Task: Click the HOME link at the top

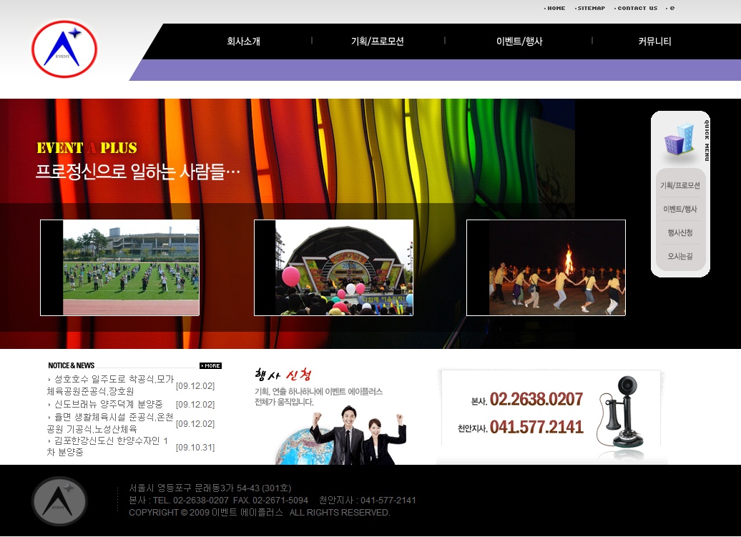Action: point(555,9)
